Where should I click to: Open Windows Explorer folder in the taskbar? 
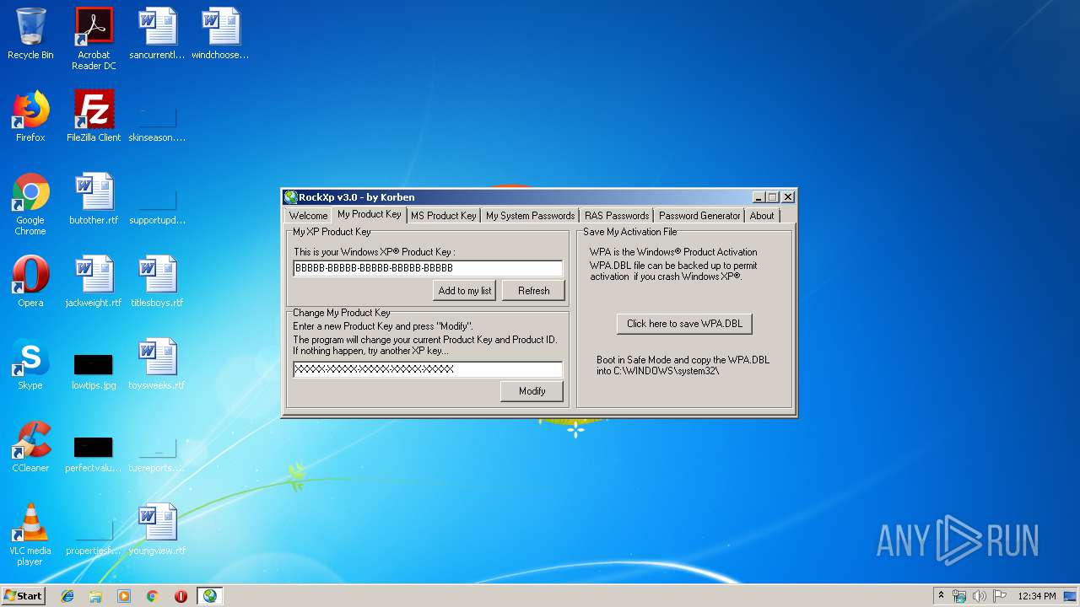coord(95,596)
